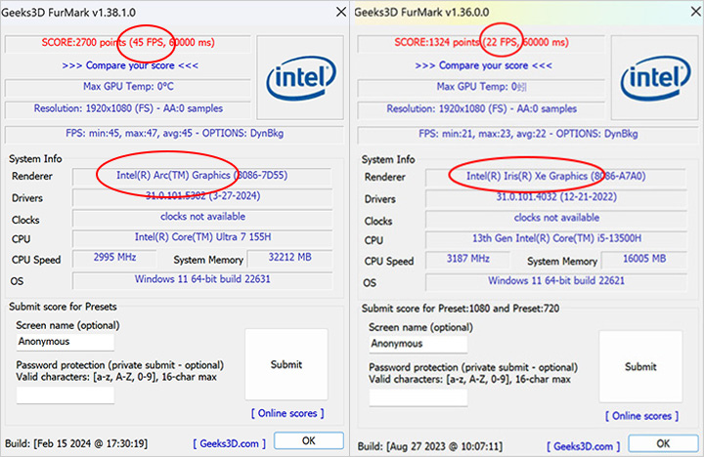Click OS value Windows 11 build 22621
Viewport: 704px width, 457px height.
556,281
